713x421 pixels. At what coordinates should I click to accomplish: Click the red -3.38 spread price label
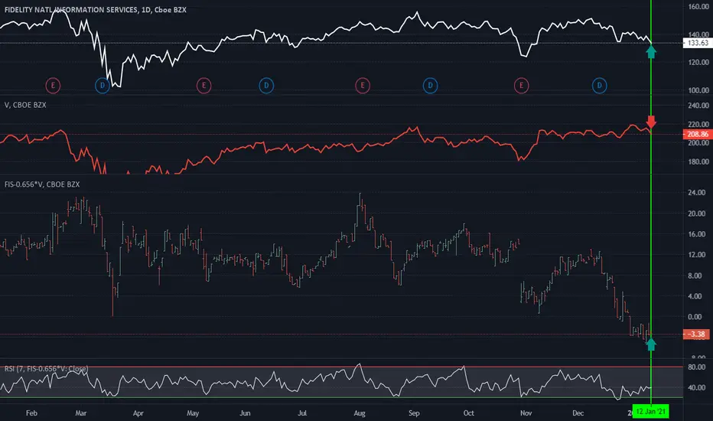coord(695,334)
